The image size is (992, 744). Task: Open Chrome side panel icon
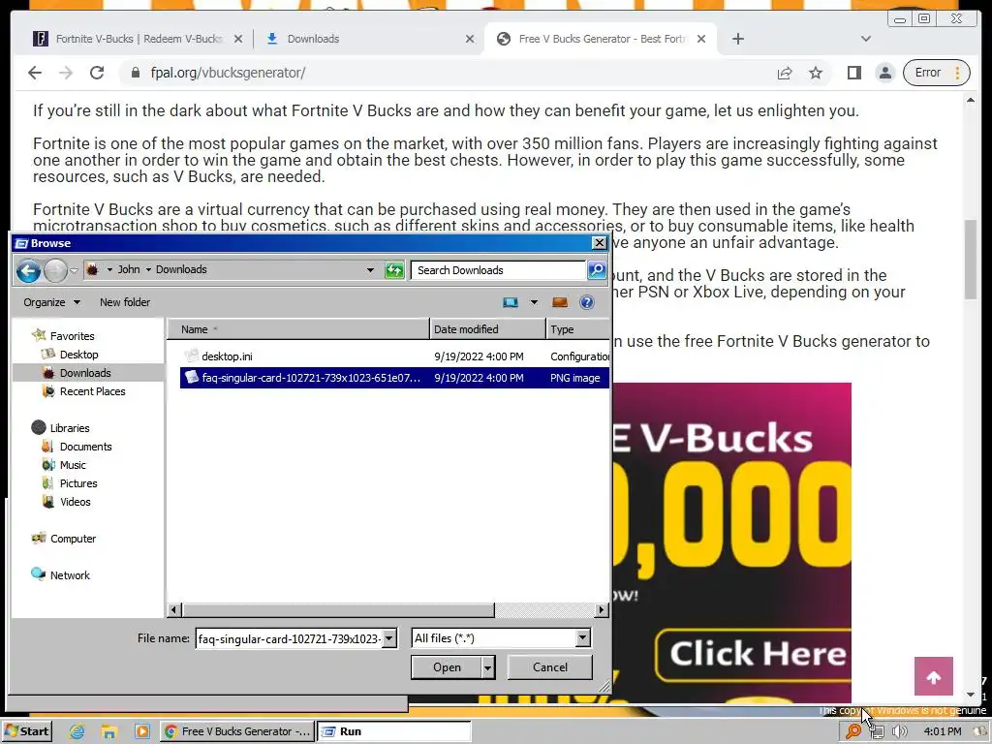coord(854,73)
